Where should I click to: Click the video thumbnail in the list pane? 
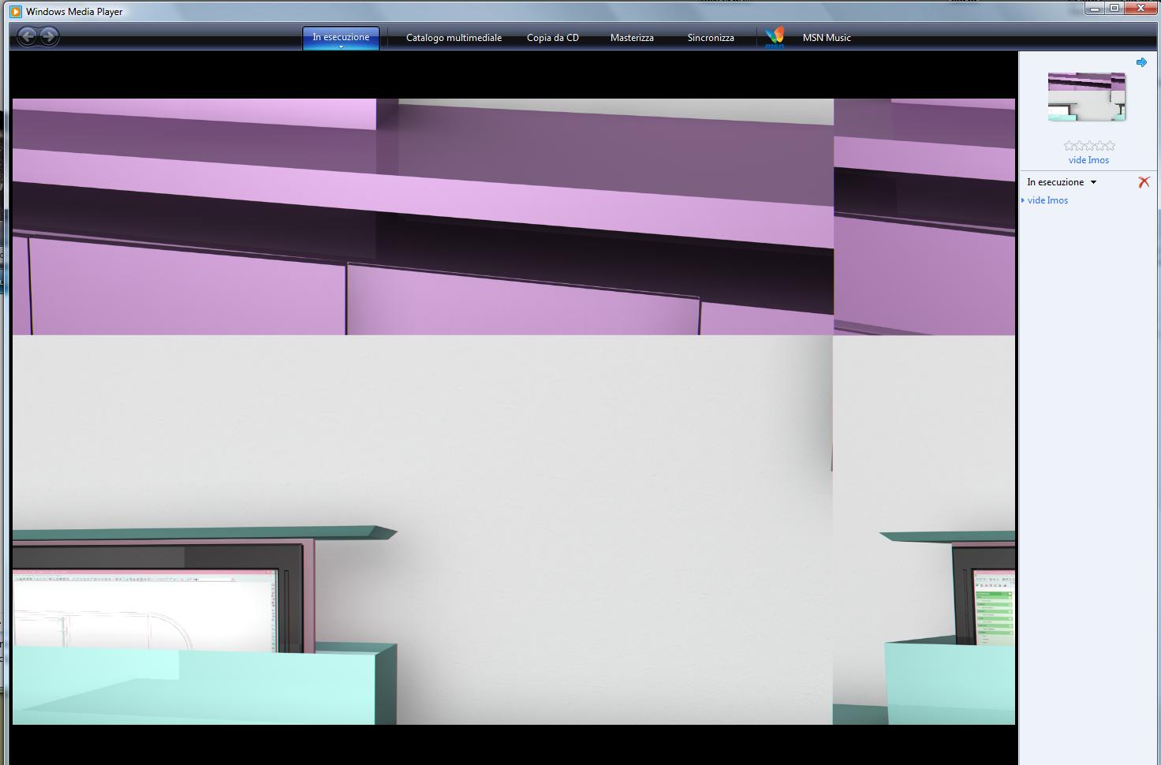(x=1087, y=96)
